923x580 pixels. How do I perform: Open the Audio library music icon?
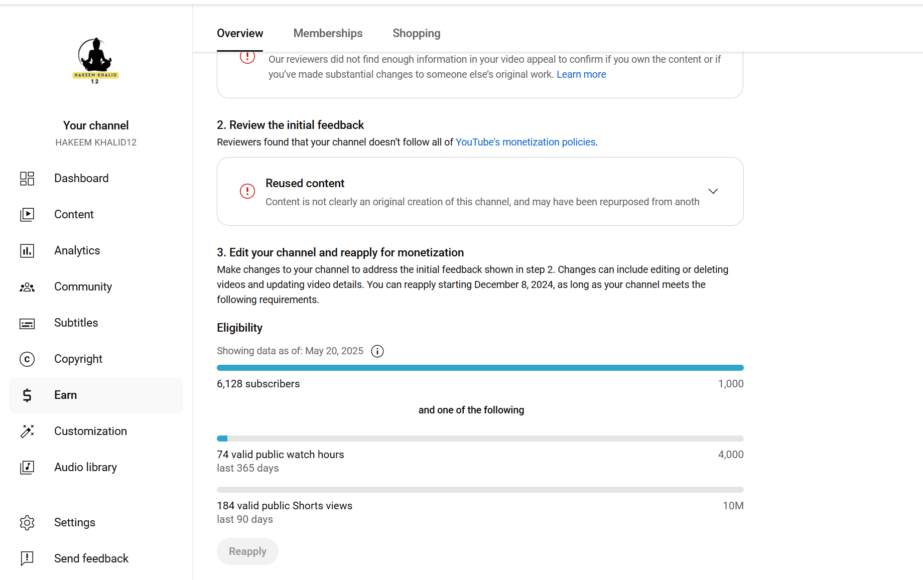pos(27,467)
